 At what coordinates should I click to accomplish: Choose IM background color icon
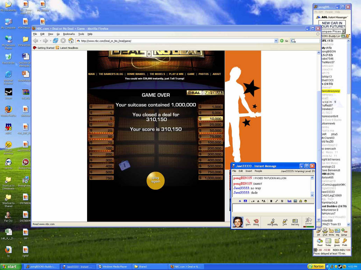245,201
